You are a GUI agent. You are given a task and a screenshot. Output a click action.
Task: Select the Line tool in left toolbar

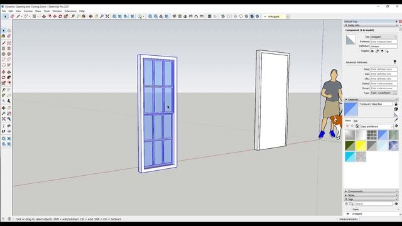4,43
